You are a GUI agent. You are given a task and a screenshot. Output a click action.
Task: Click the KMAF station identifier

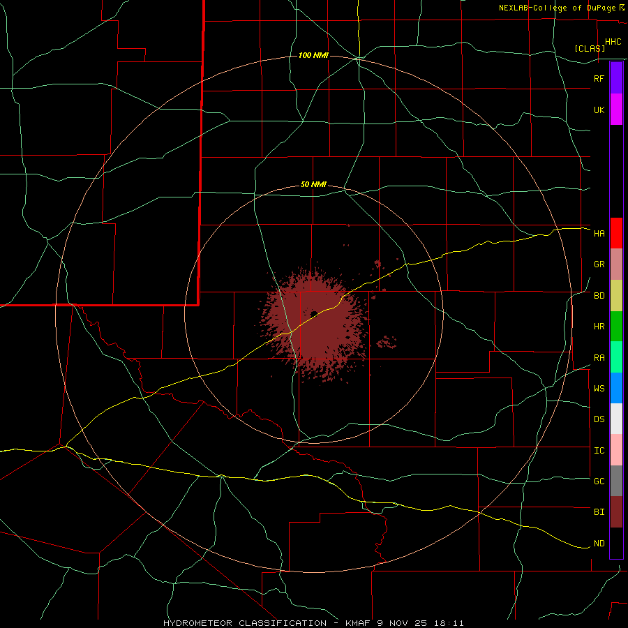(359, 623)
